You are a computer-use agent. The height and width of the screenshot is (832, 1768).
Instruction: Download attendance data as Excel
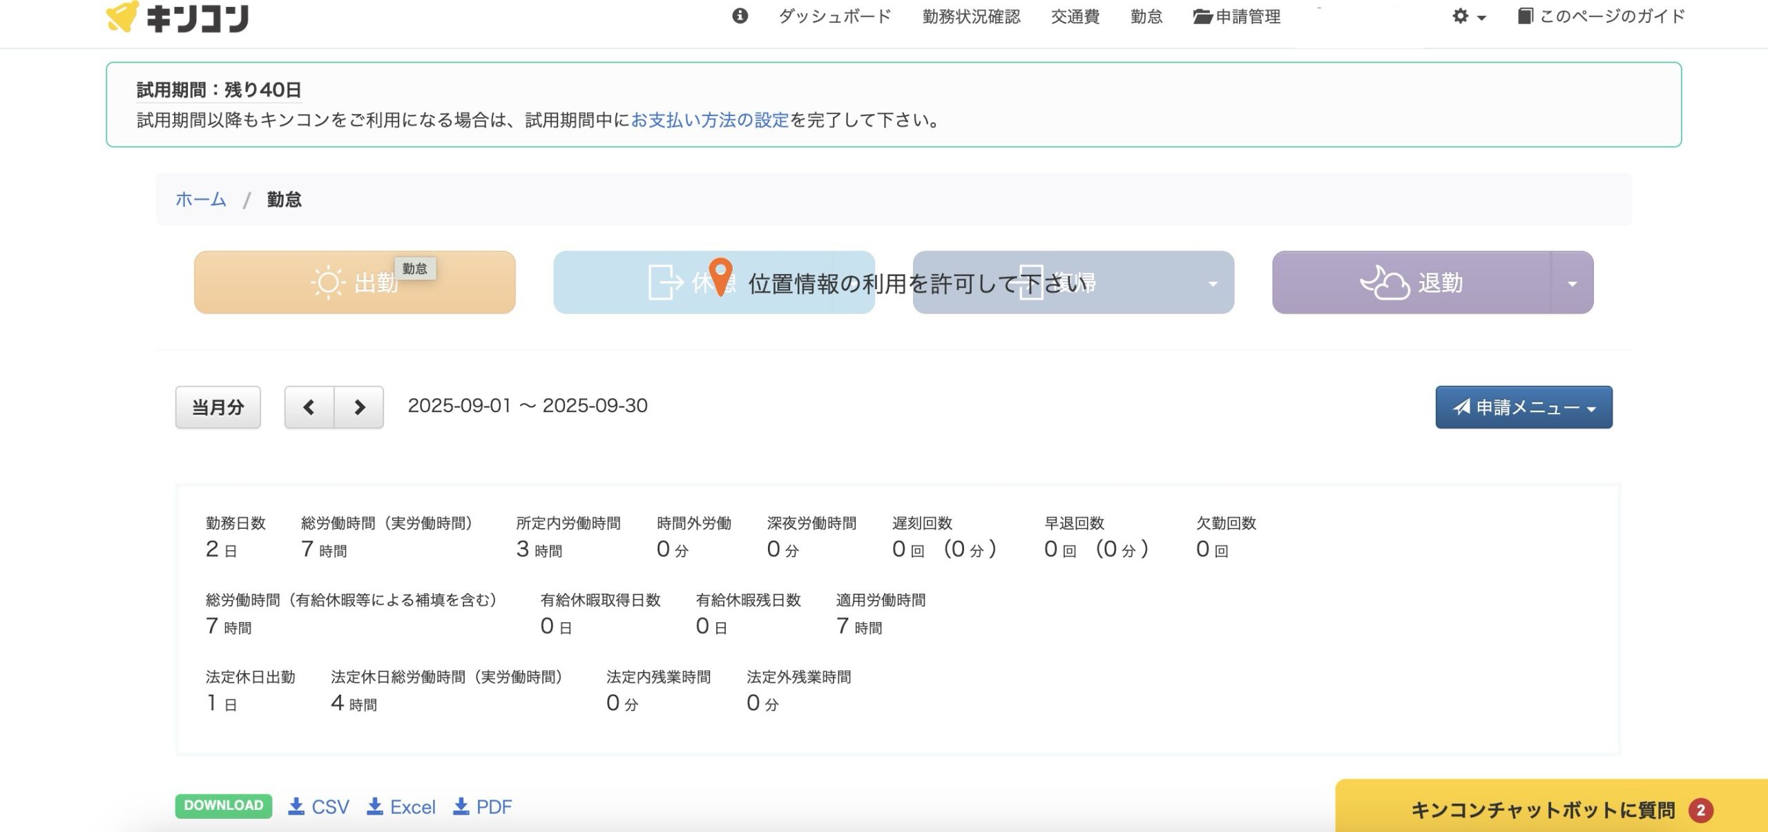(401, 806)
